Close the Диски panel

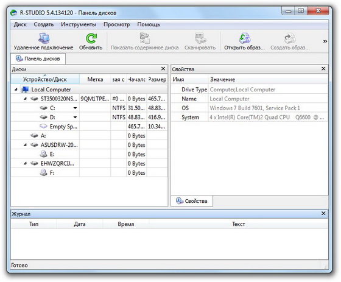coord(163,69)
